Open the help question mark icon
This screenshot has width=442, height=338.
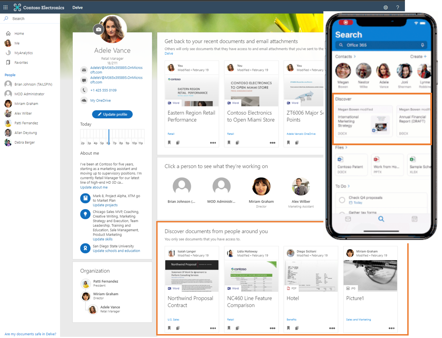click(x=398, y=8)
